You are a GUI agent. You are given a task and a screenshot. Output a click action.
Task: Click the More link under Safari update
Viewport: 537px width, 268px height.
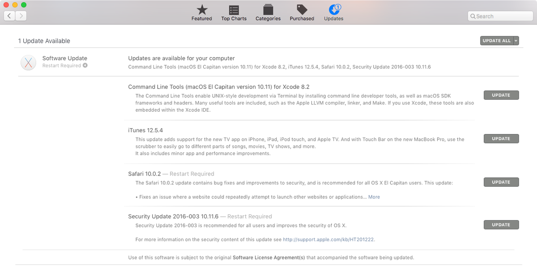tap(374, 197)
